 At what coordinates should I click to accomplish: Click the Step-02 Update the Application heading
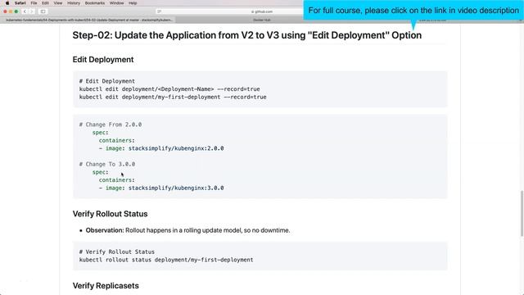click(247, 35)
